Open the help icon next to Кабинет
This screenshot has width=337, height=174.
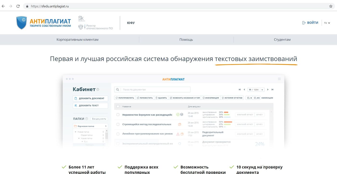(x=98, y=90)
